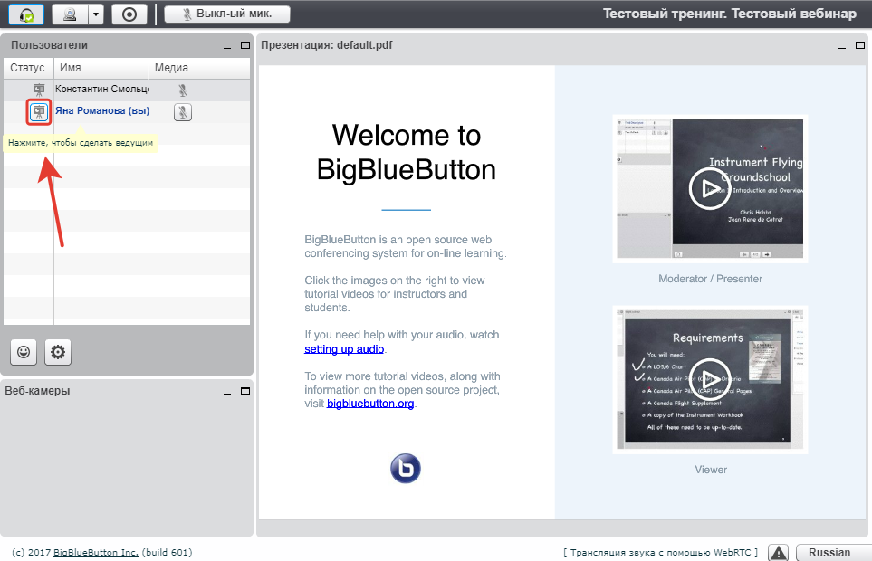Click the 'Веб-камеры' panel title
This screenshot has height=561, width=872.
[37, 391]
